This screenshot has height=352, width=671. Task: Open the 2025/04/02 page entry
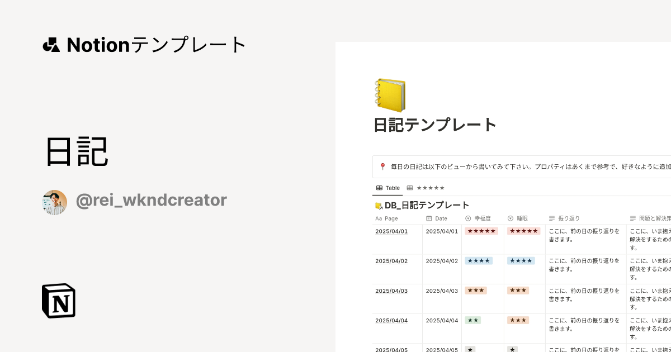tap(391, 261)
